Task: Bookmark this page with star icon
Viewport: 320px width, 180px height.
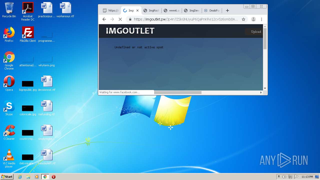Action: (243, 19)
